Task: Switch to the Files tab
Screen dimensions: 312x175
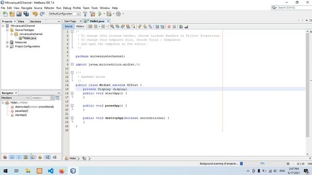Action: pos(21,21)
